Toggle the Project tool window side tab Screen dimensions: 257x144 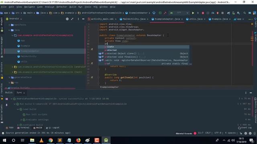coord(2,24)
